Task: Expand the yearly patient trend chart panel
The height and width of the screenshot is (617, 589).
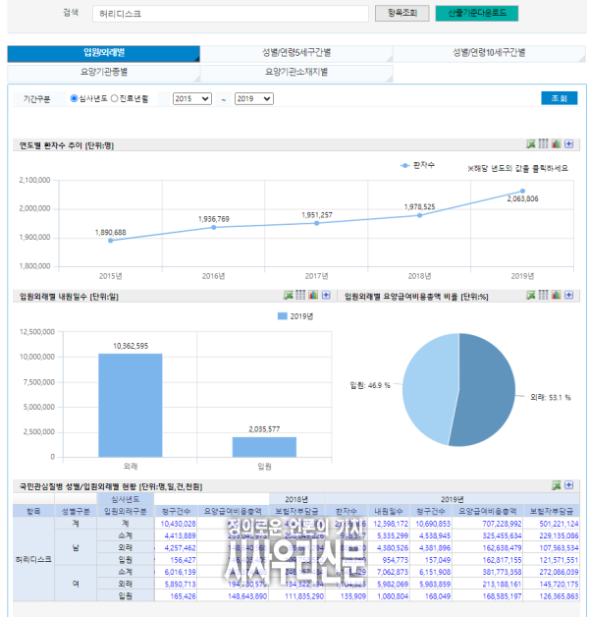Action: click(568, 144)
